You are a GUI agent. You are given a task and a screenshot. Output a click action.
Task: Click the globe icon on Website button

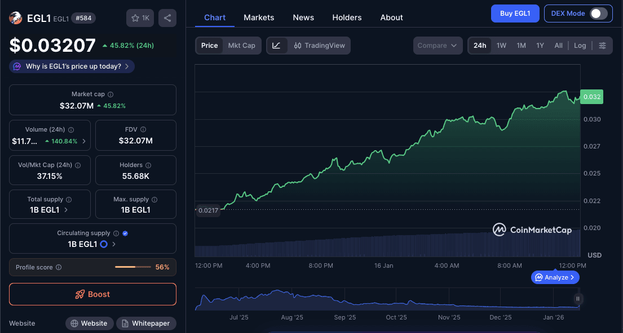[x=76, y=323]
